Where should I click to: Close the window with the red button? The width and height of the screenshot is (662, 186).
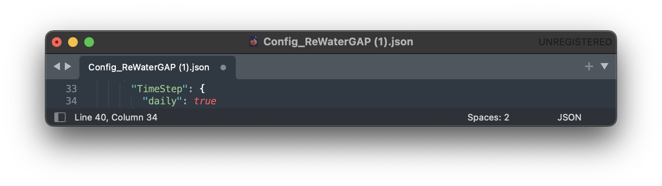[57, 42]
